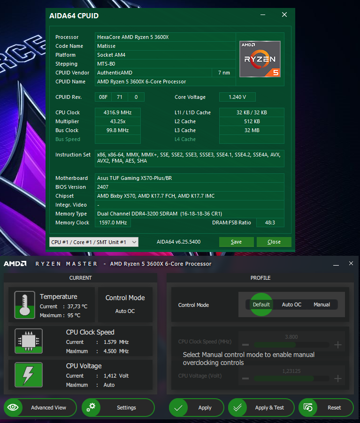Click the current temperature '37,73 °C' reading
The width and height of the screenshot is (360, 423).
point(77,306)
